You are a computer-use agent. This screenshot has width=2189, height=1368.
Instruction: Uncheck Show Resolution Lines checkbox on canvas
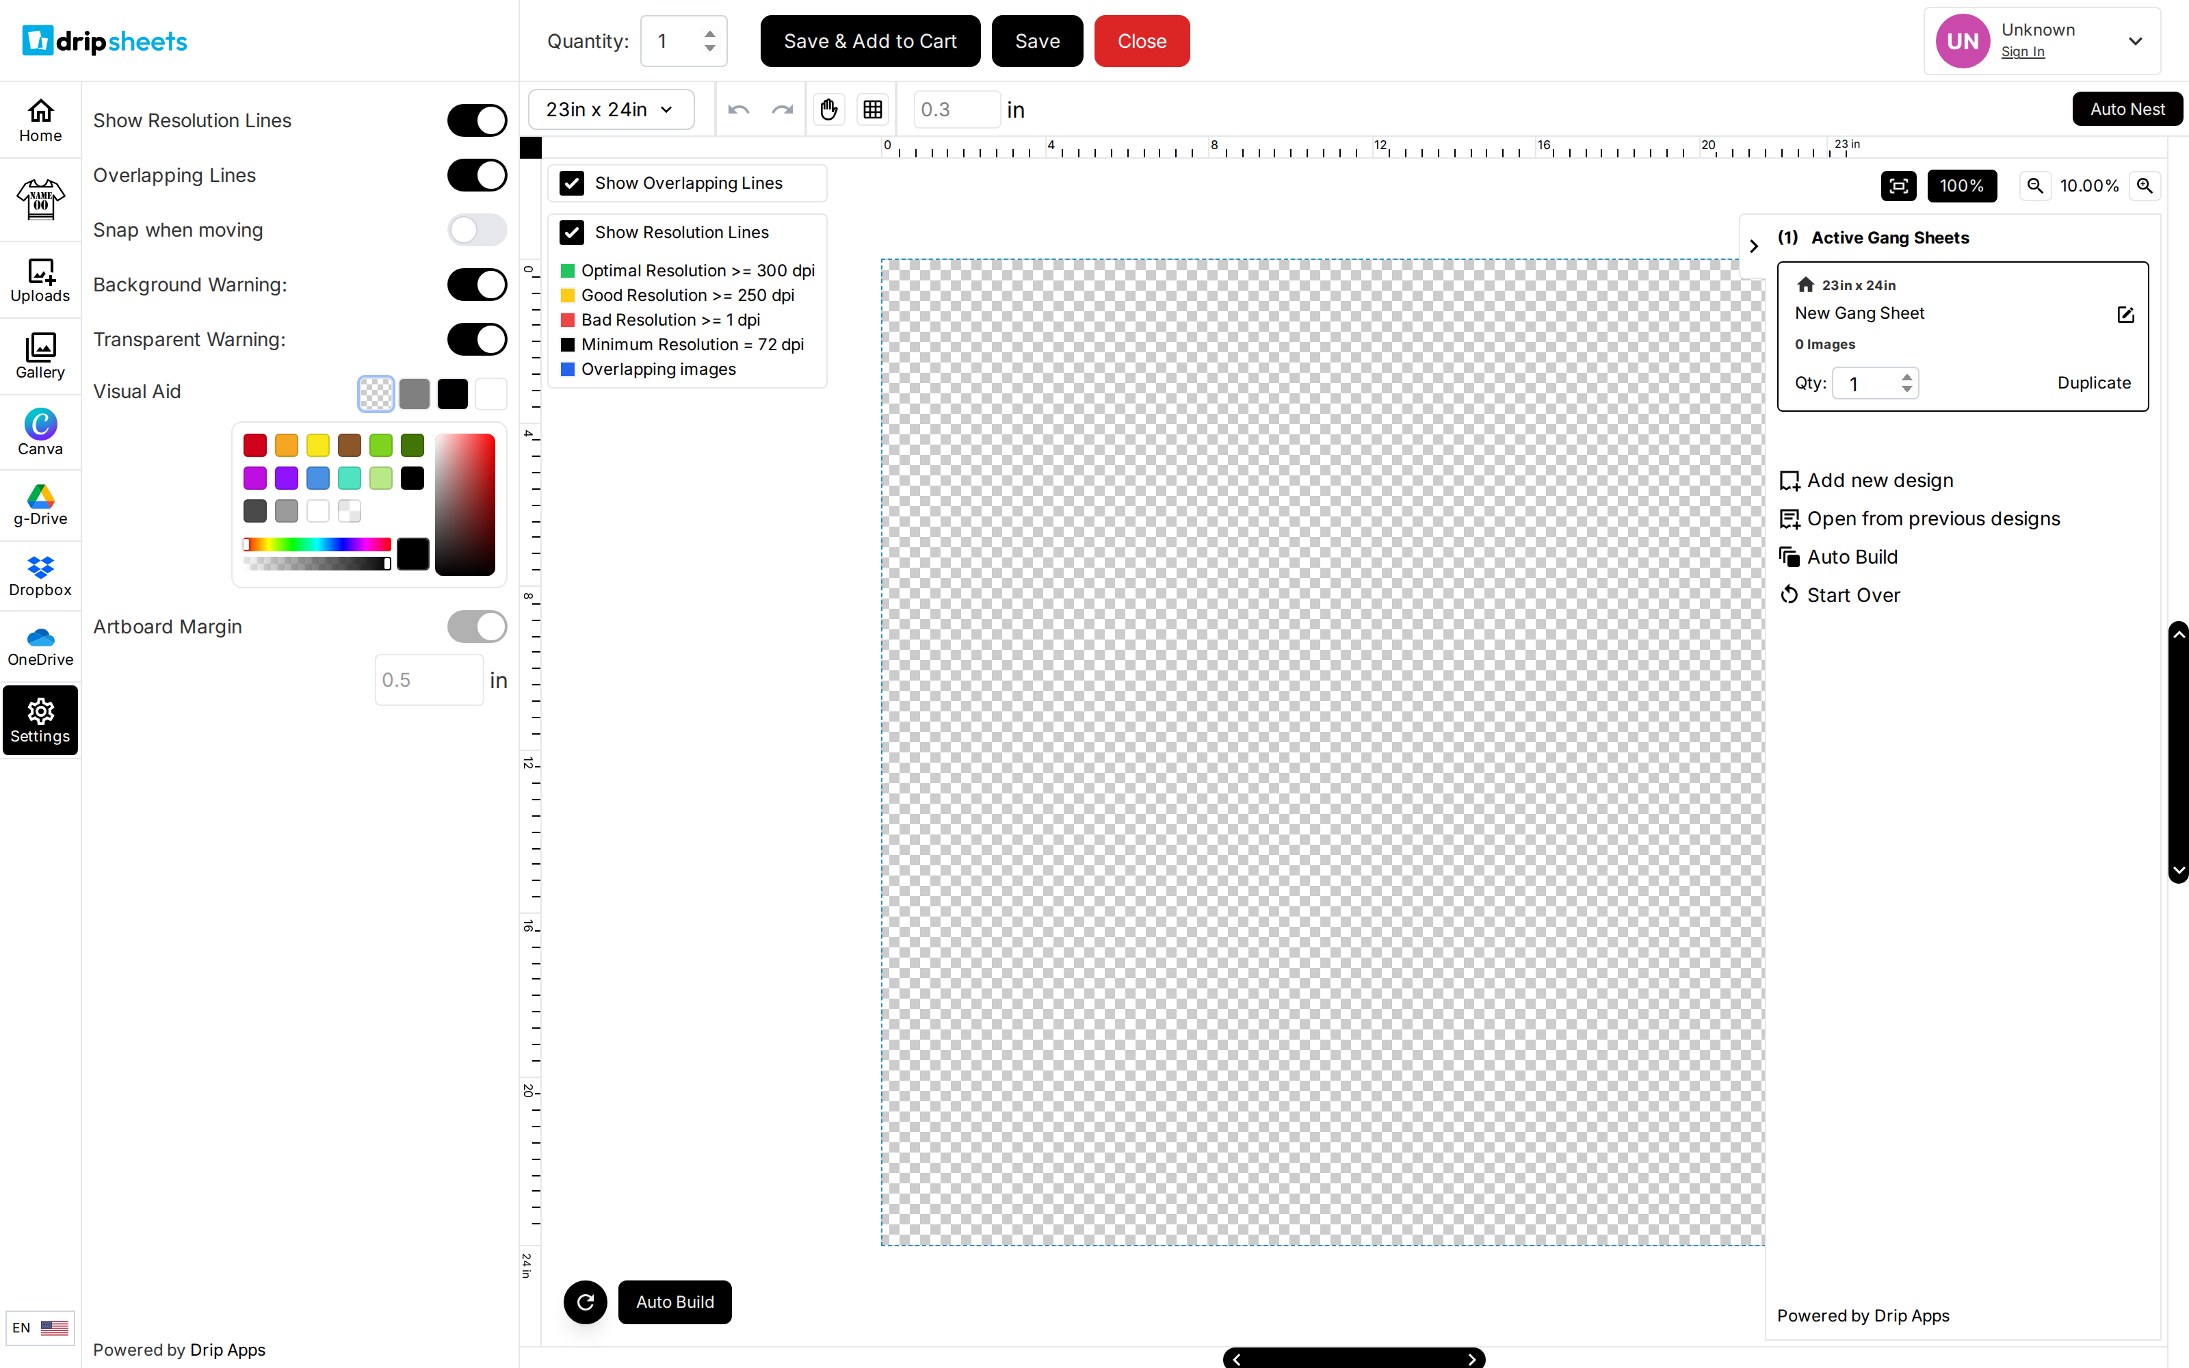[572, 233]
